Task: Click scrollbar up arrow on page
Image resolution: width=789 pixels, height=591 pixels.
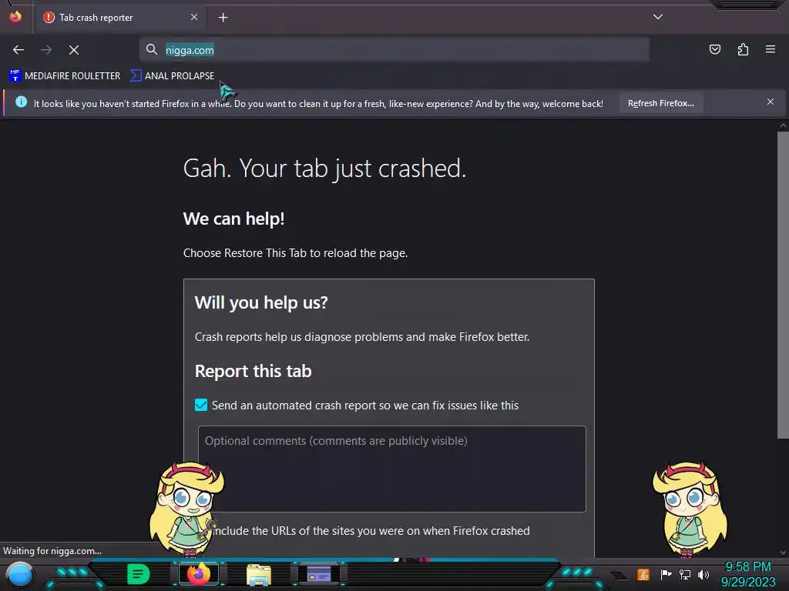Action: 783,125
